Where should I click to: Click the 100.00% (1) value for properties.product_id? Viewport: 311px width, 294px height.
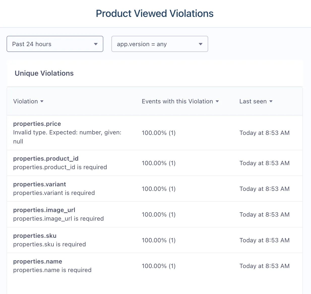pyautogui.click(x=159, y=163)
